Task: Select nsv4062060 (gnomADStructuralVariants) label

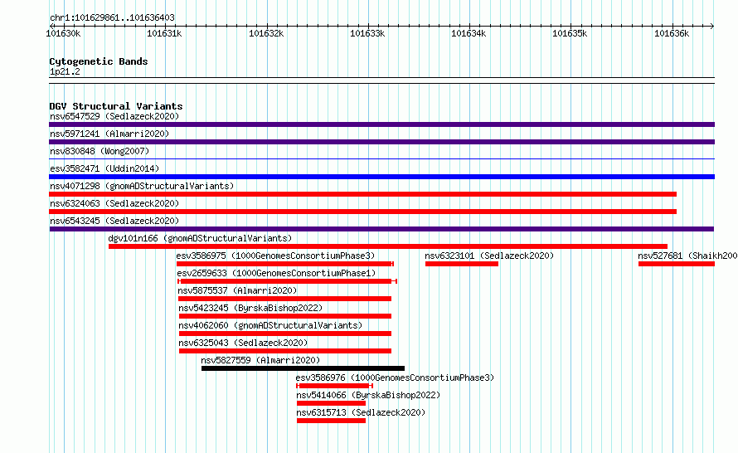Action: (x=270, y=325)
